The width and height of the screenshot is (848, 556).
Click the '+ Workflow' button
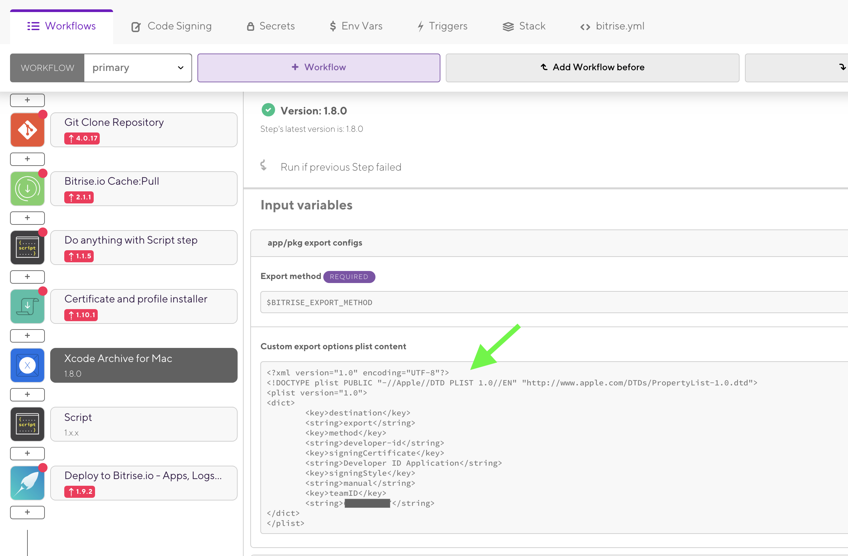(319, 67)
